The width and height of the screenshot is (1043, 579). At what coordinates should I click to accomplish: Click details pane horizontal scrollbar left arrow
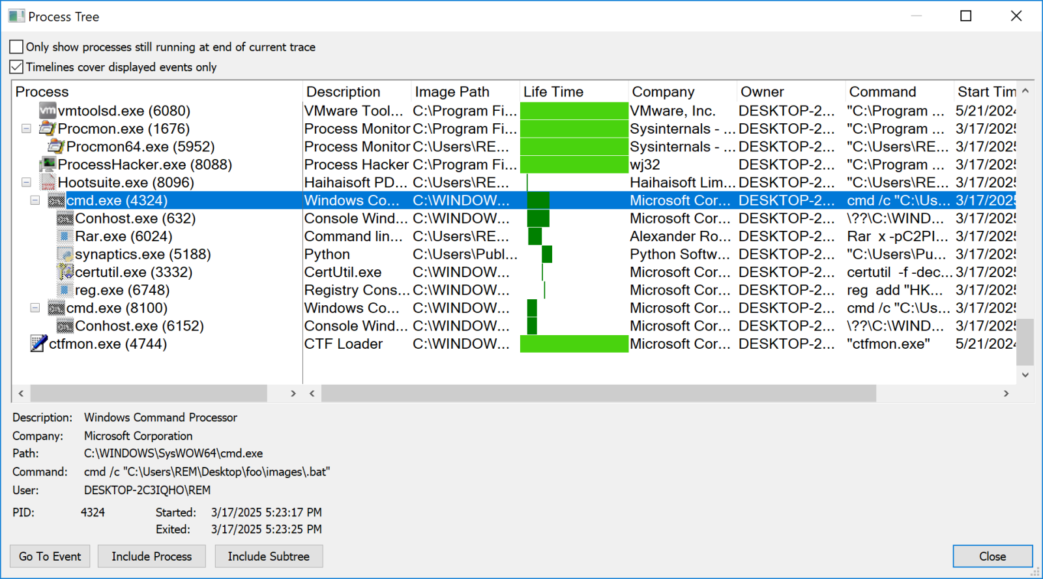click(x=312, y=393)
